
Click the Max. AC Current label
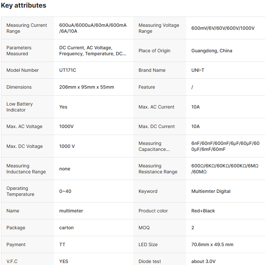[156, 107]
